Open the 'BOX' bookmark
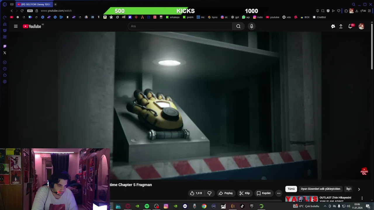 point(305,17)
